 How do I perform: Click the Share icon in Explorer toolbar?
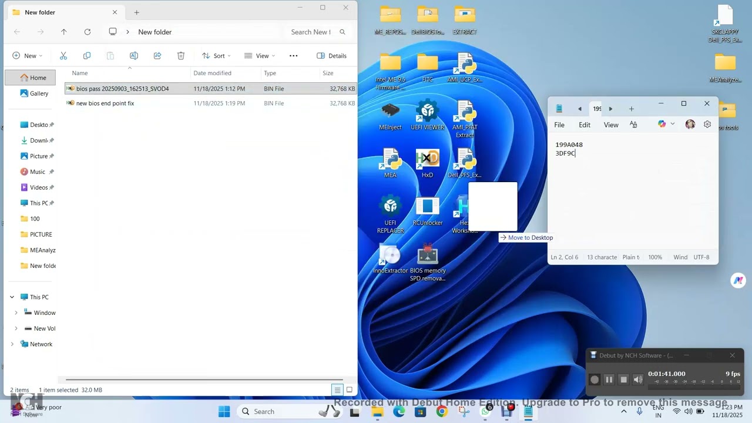click(157, 56)
